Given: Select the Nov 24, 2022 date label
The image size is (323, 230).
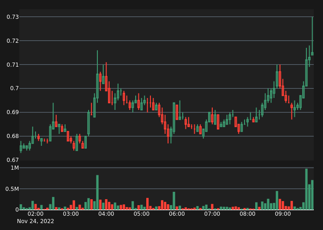Looking at the screenshot, I should pos(36,221).
